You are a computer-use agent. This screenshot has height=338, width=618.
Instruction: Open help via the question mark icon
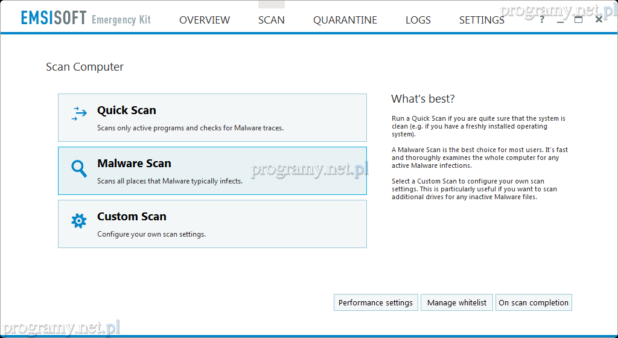coord(541,19)
